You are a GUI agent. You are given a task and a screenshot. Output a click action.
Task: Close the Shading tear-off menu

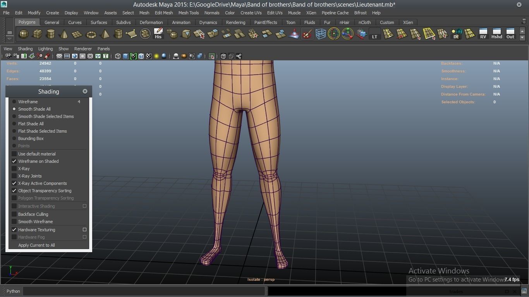[x=85, y=91]
